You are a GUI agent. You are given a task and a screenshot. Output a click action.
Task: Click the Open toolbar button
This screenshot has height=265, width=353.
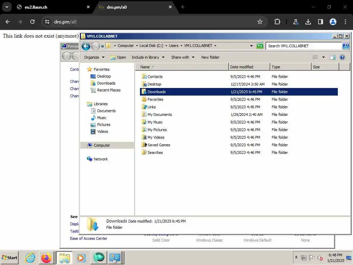pos(118,57)
